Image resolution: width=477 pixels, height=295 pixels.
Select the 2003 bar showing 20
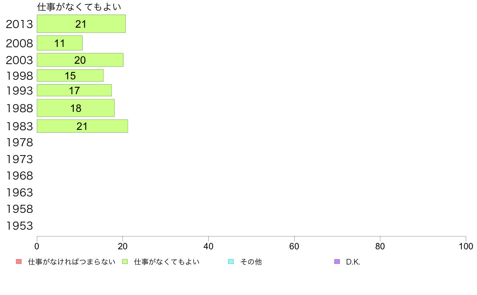click(80, 60)
